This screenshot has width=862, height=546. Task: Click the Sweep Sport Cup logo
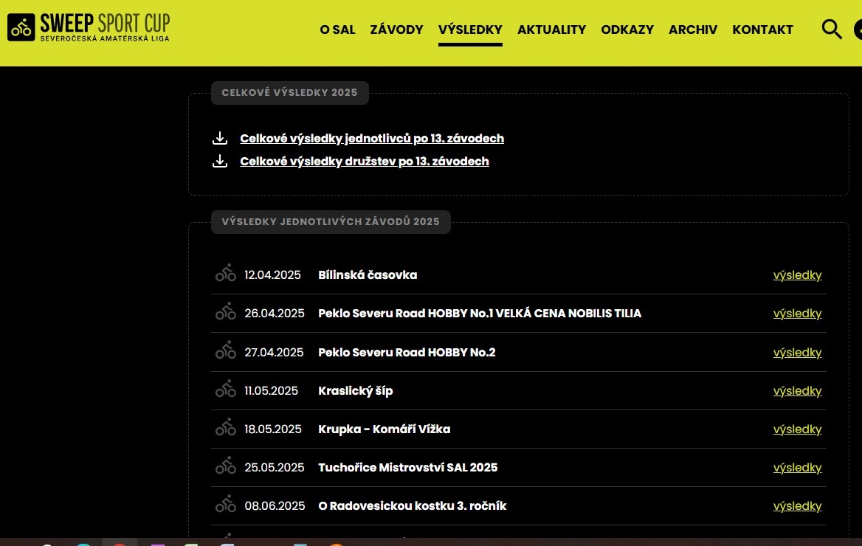coord(89,27)
